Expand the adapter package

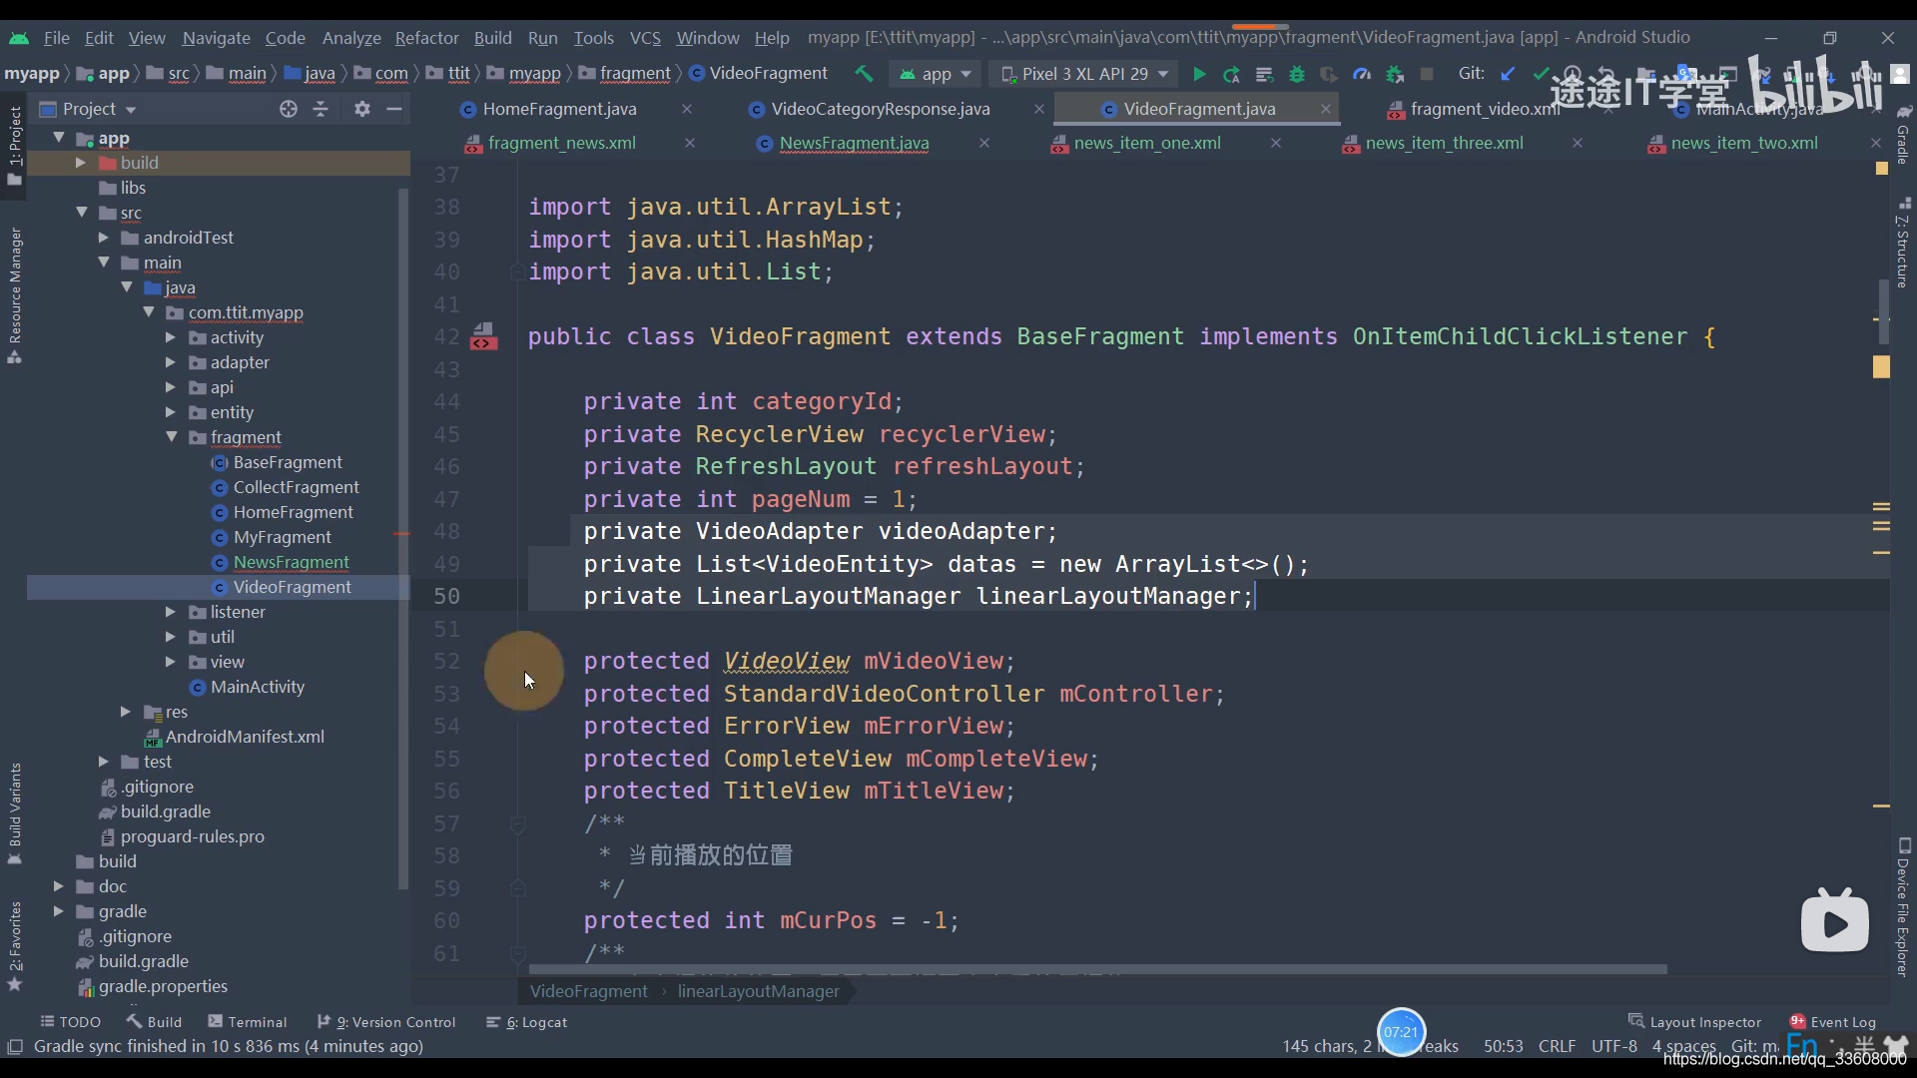170,362
